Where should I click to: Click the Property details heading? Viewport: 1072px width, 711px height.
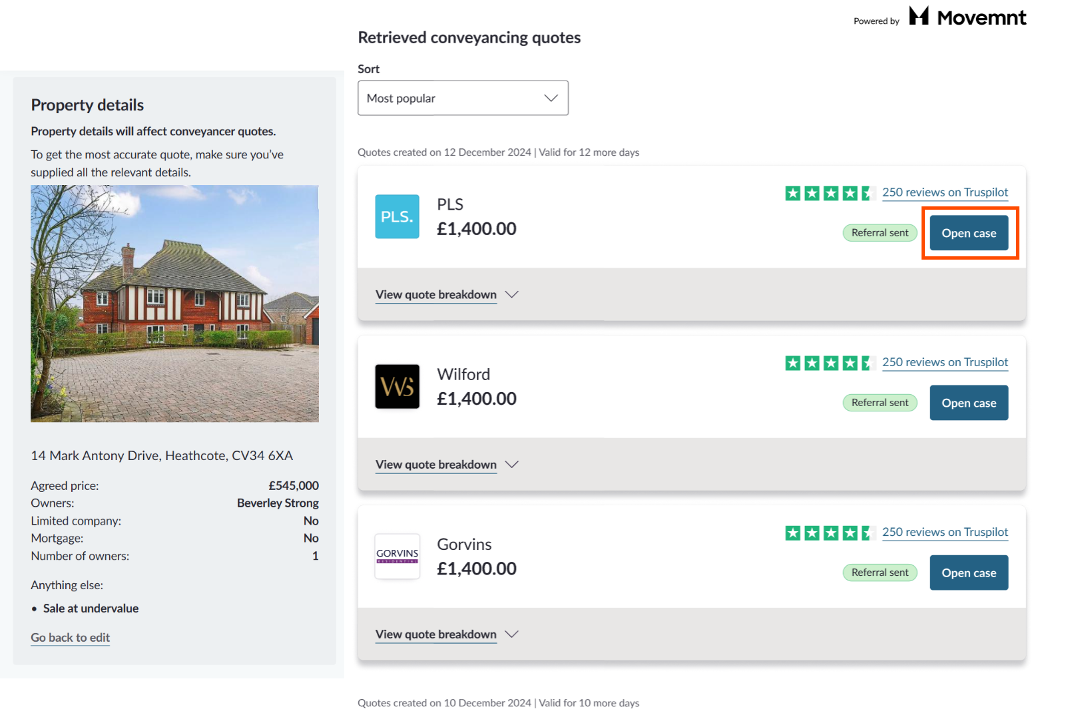pos(87,105)
